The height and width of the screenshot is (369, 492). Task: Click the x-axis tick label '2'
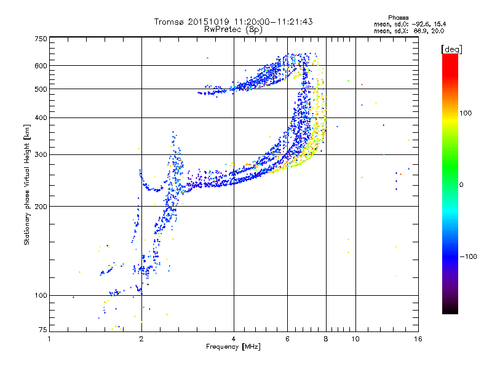(x=141, y=339)
